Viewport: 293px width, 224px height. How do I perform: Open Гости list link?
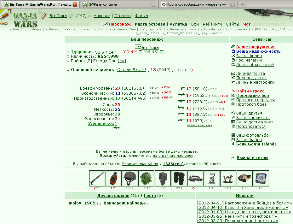pyautogui.click(x=150, y=195)
